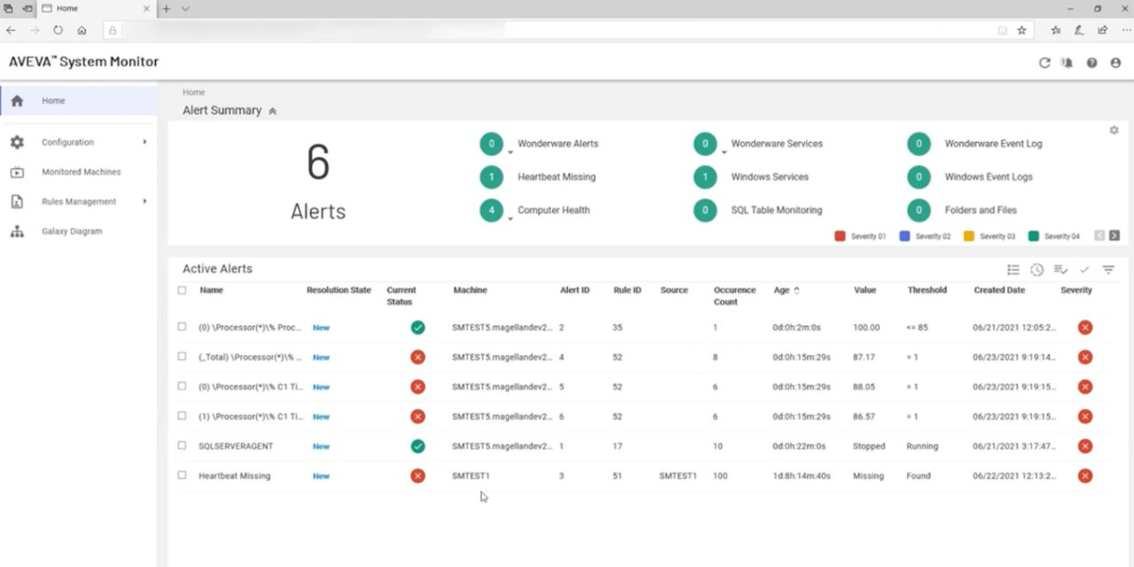Click the clock history icon above the alerts table
Image resolution: width=1134 pixels, height=567 pixels.
pos(1037,269)
